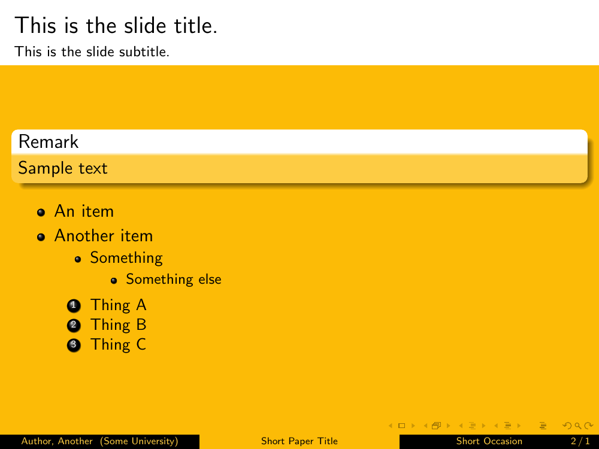Jump to previous frame with left arrow
The height and width of the screenshot is (449, 599).
(425, 426)
